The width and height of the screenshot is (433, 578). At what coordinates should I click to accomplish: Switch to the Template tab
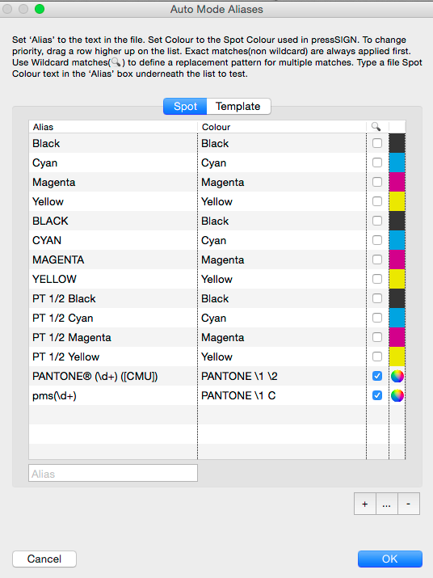[x=238, y=106]
